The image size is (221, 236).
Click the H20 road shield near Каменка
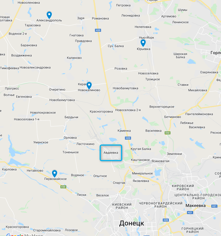(x=128, y=138)
